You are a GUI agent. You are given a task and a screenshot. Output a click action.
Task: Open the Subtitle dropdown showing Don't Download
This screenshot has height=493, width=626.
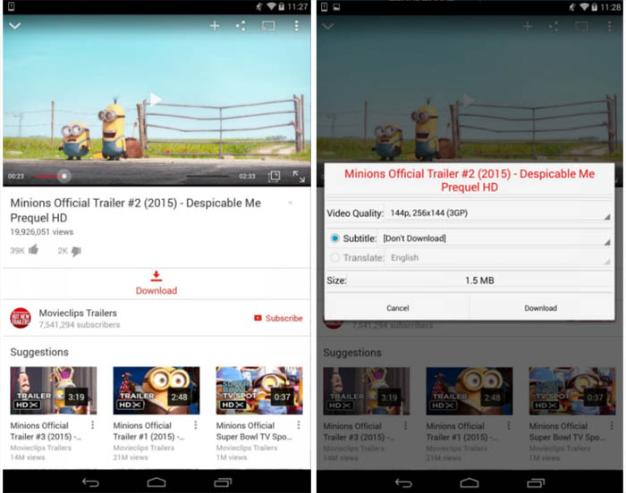click(x=495, y=238)
